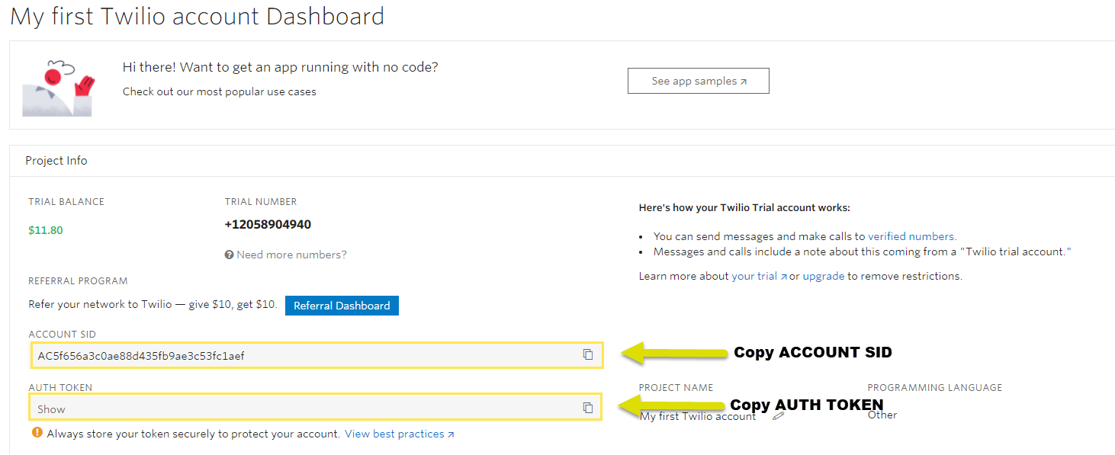Select the Account SID field value

[141, 356]
